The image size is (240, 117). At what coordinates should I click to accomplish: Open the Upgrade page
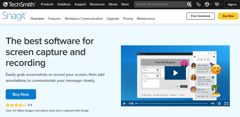(x=113, y=19)
